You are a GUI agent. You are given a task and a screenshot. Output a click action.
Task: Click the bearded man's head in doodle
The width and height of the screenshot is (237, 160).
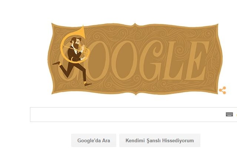click(x=76, y=42)
